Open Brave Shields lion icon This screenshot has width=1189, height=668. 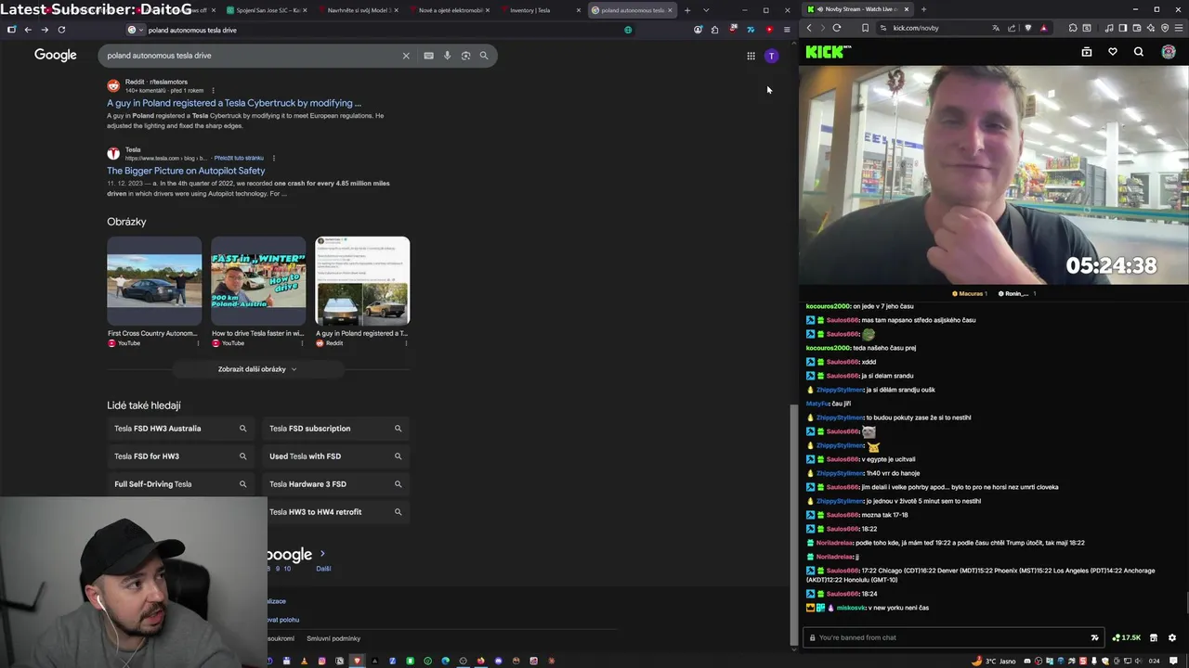coord(1027,28)
